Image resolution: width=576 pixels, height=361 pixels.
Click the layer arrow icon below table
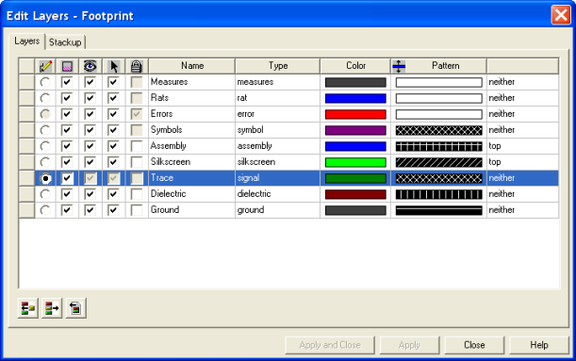click(52, 308)
